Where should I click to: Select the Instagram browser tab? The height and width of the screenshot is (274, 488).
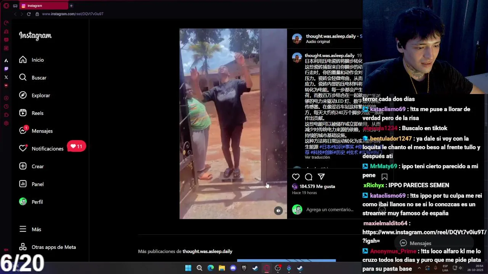43,6
